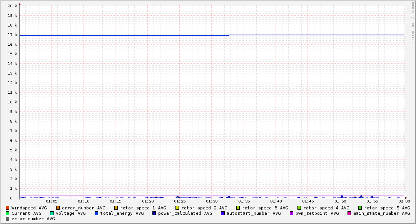Click the 01:45 time axis label

(308, 201)
